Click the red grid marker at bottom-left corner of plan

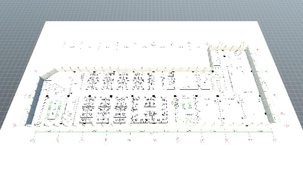tap(15, 124)
